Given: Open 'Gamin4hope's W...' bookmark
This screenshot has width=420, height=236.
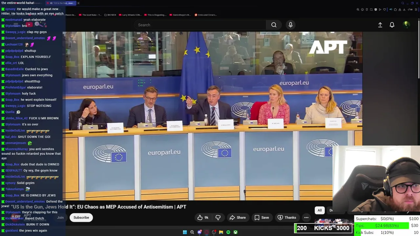Looking at the screenshot, I should [x=180, y=15].
